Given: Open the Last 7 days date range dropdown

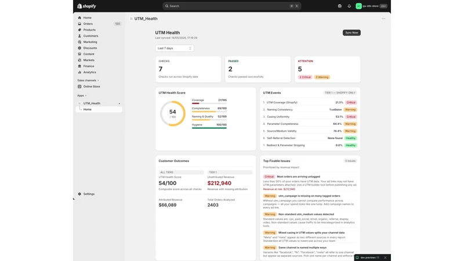Looking at the screenshot, I should coord(175,48).
